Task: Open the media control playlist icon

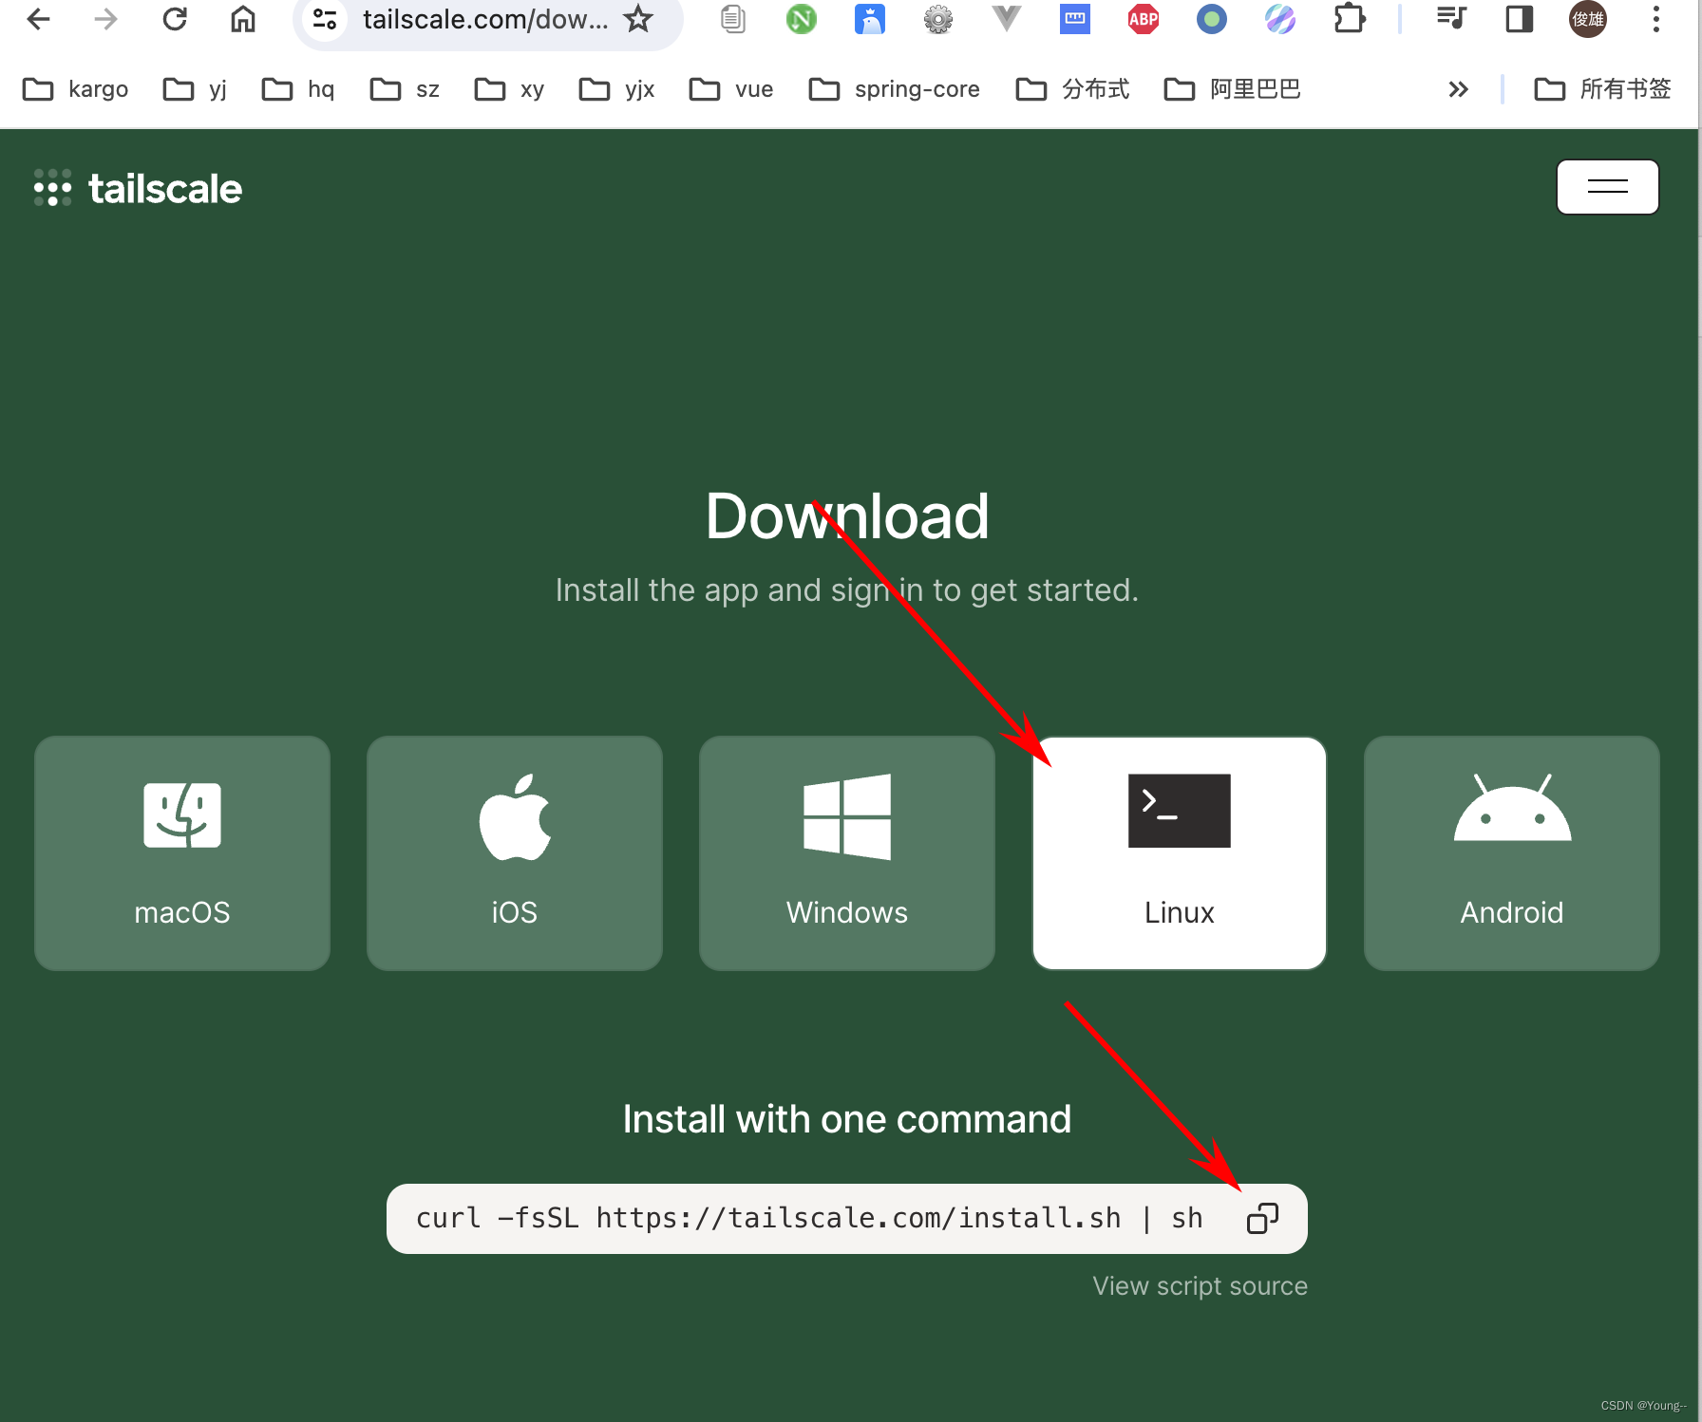Action: click(x=1451, y=19)
